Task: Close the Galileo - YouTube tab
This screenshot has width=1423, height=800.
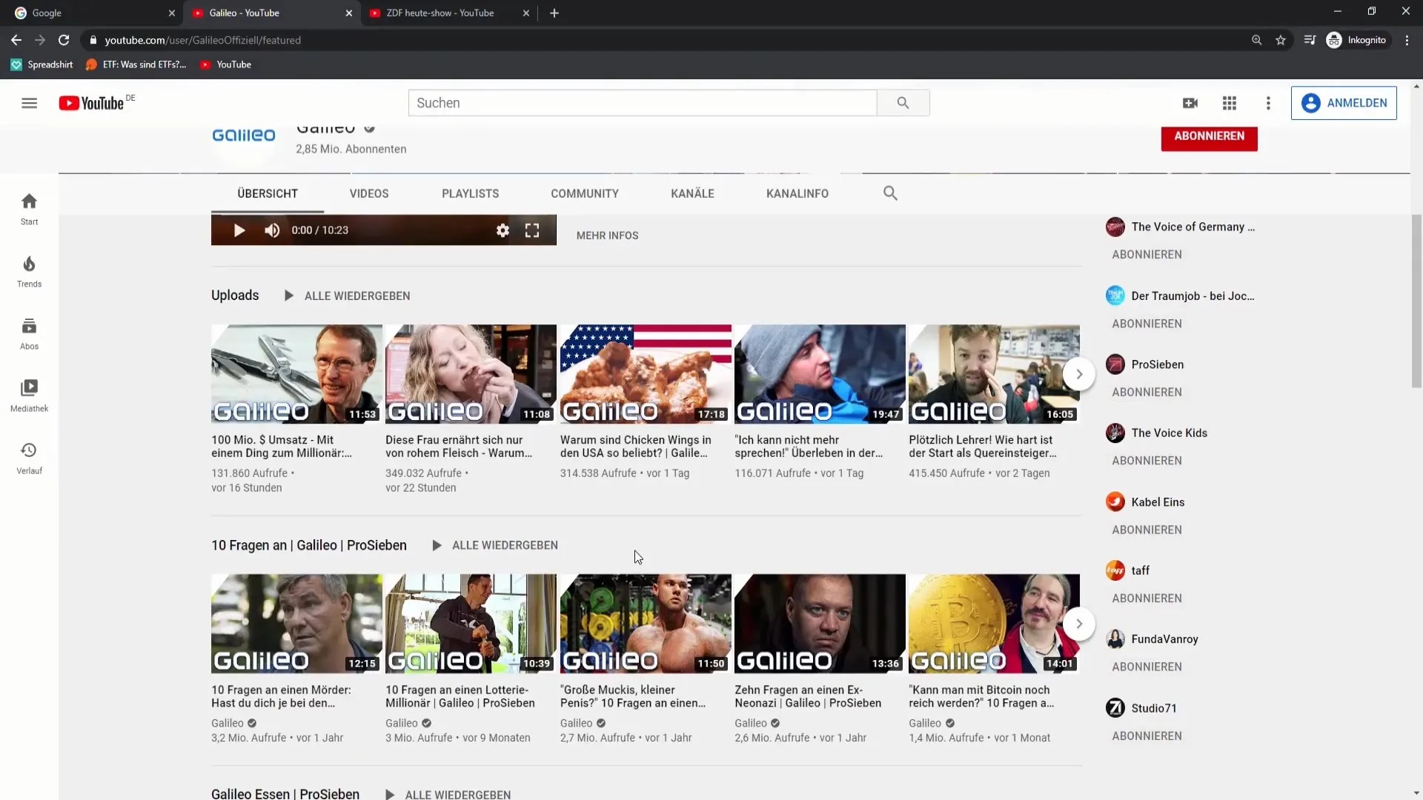Action: [x=349, y=13]
